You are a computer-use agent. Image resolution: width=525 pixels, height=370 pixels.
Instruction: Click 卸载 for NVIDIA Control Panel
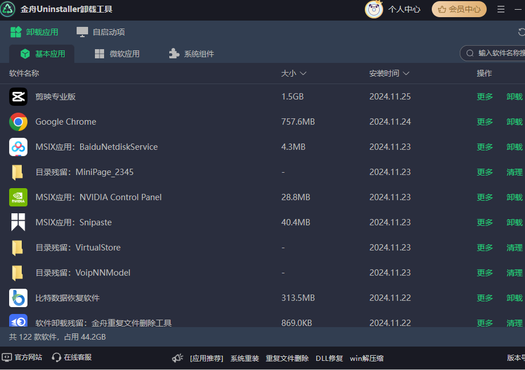(514, 197)
